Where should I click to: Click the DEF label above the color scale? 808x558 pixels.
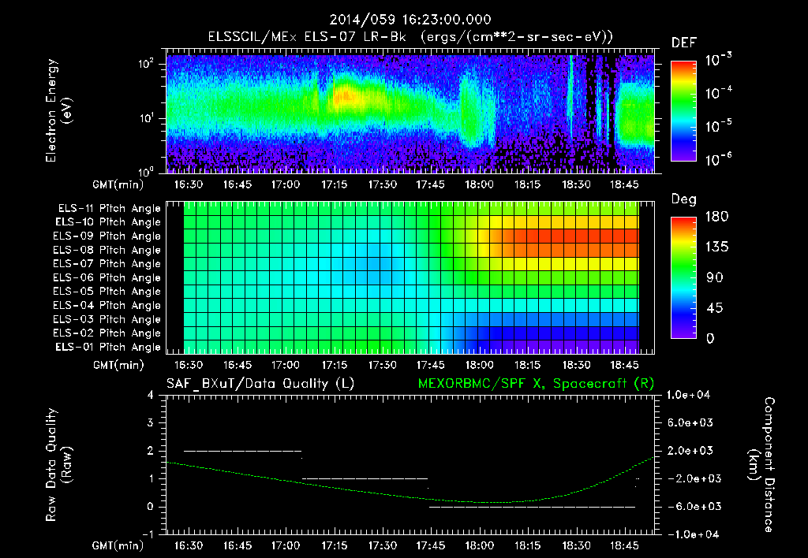coord(684,43)
